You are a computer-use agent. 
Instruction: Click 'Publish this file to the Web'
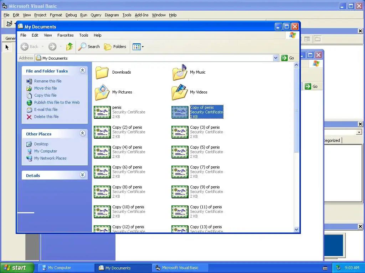point(57,102)
